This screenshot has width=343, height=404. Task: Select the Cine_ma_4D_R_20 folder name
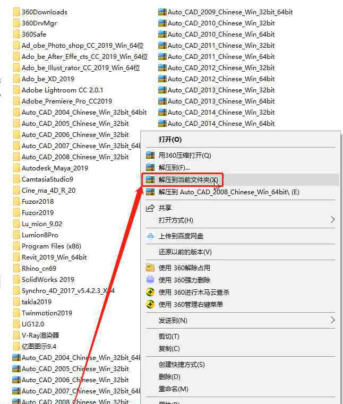(49, 191)
